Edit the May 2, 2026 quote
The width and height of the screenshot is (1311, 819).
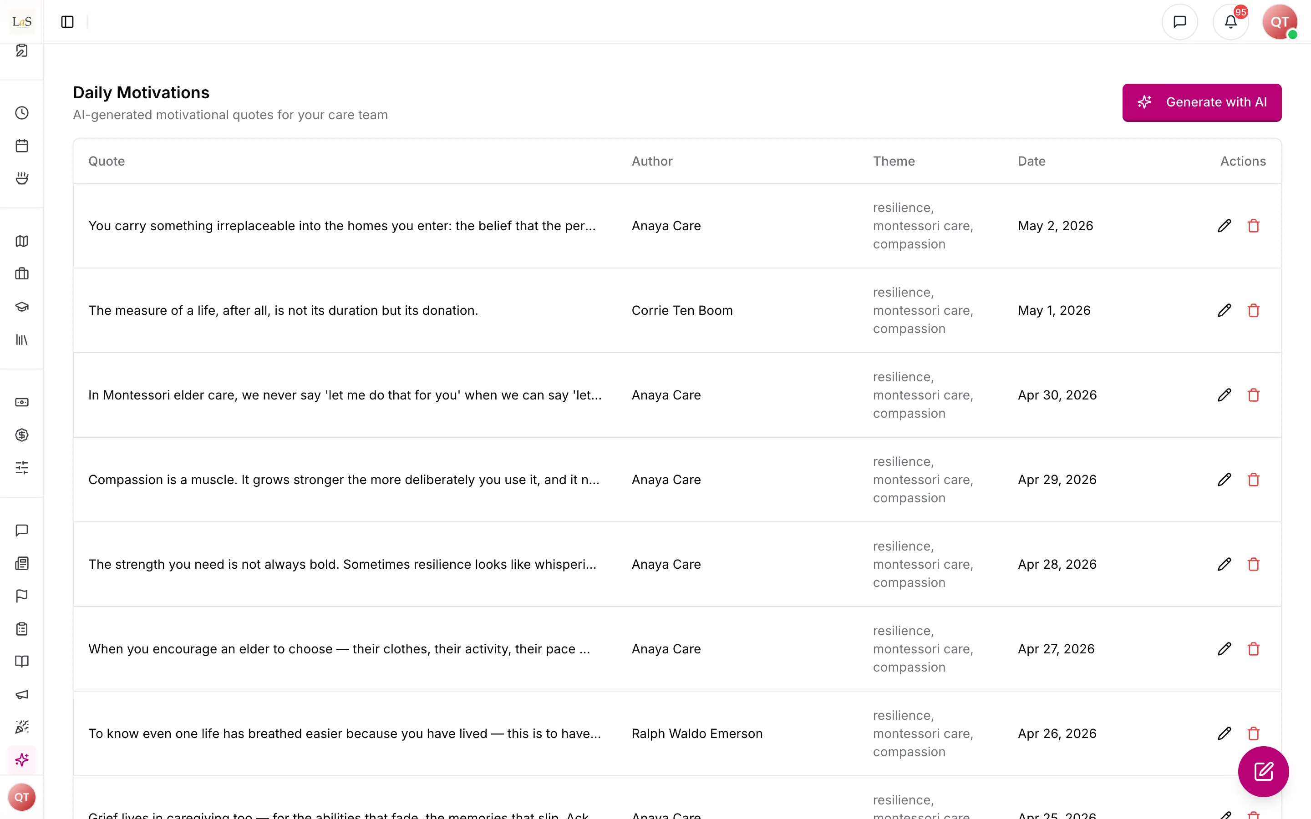[x=1225, y=226]
